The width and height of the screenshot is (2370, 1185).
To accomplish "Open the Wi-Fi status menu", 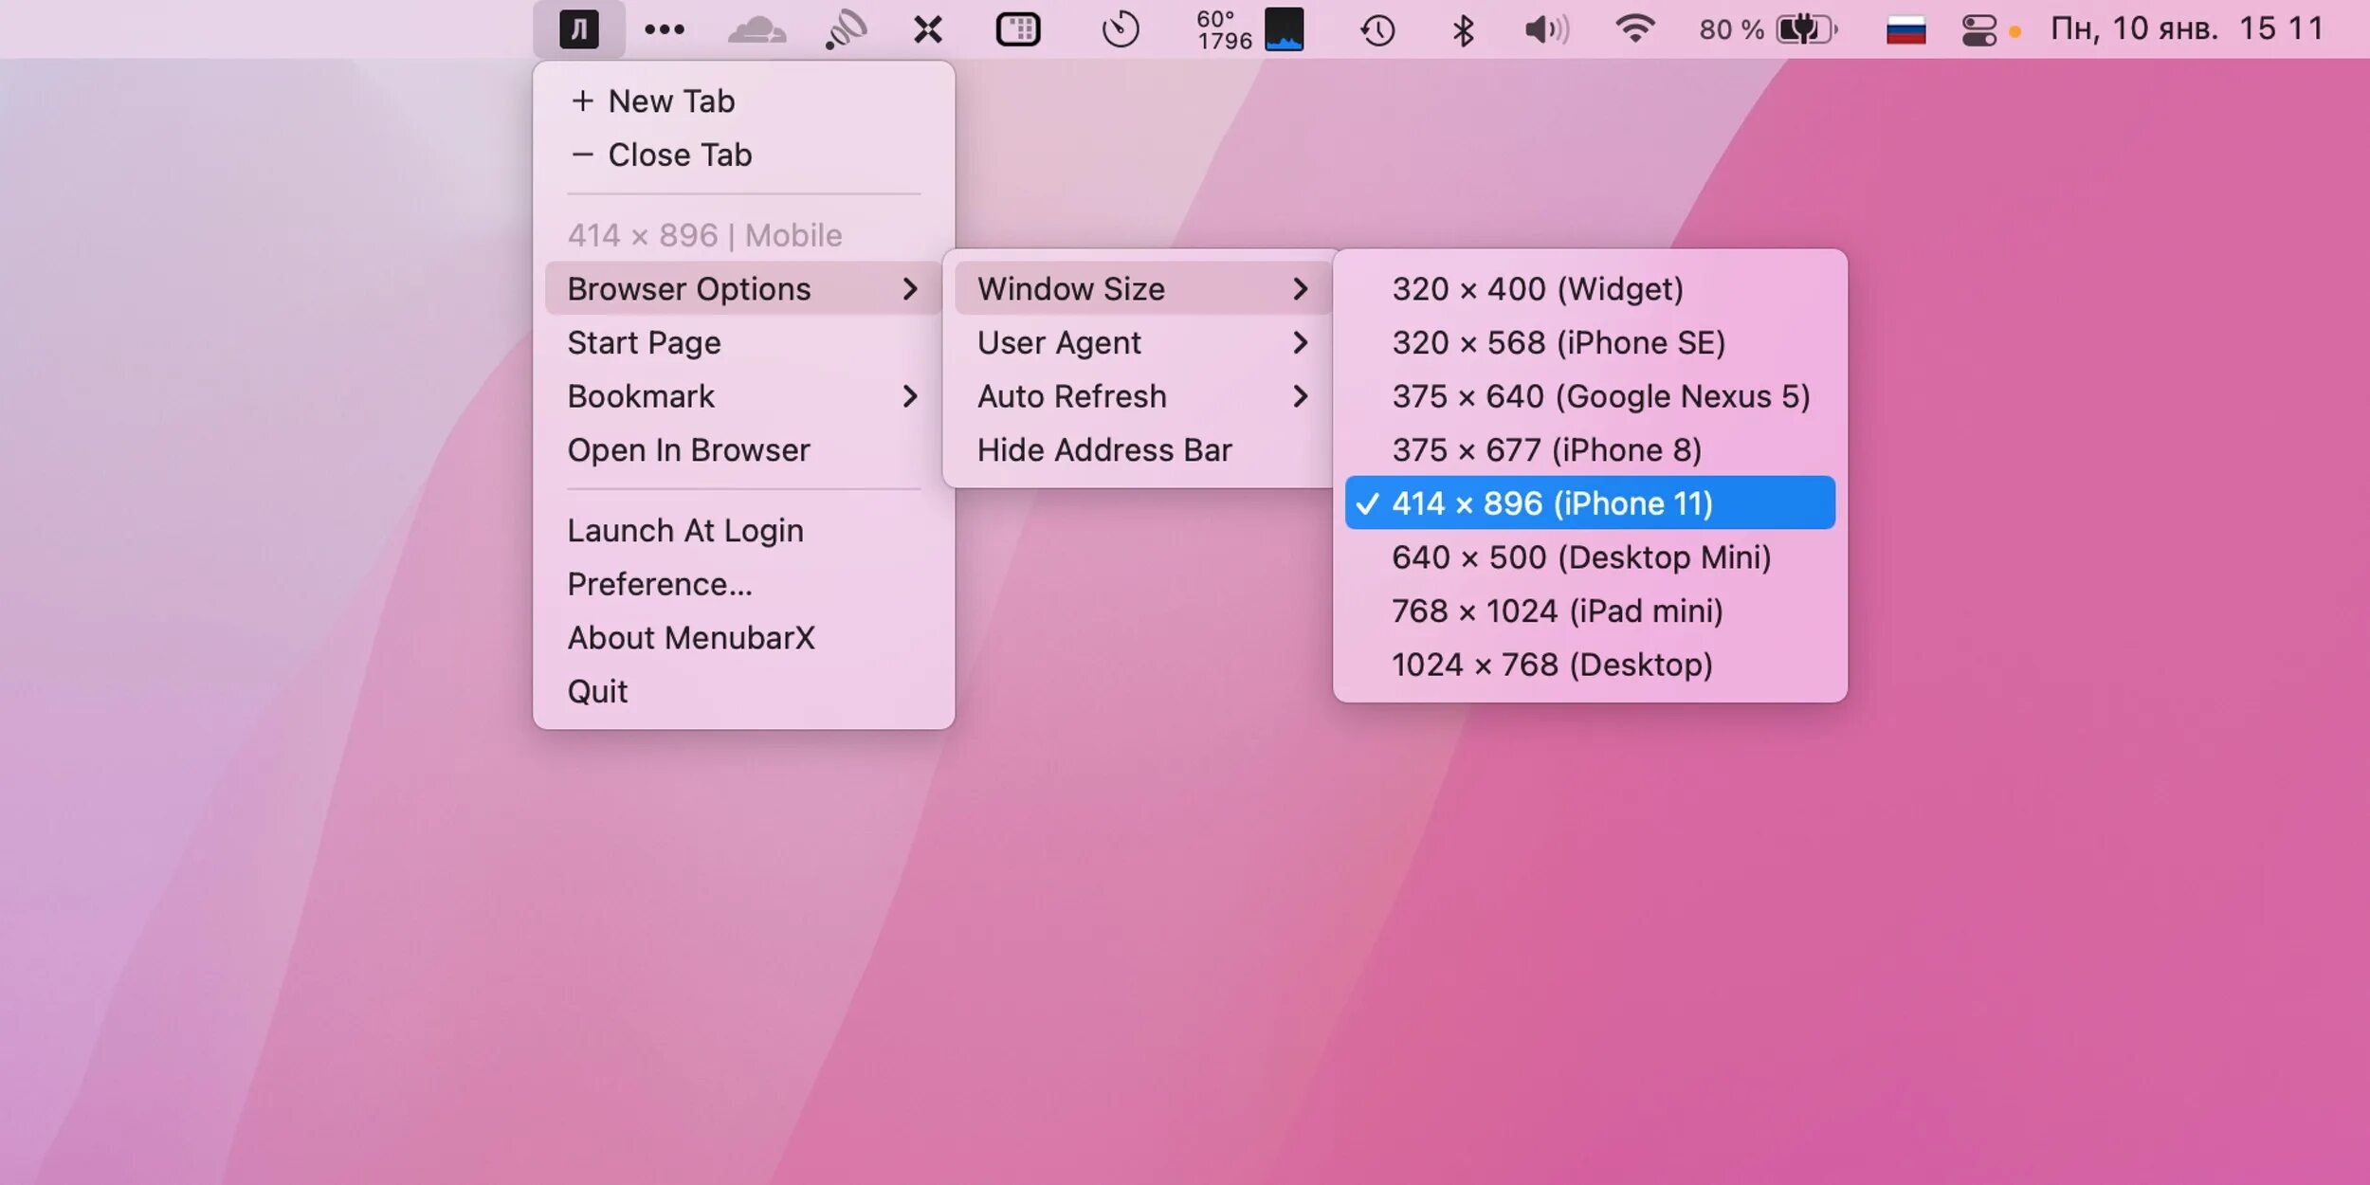I will (1634, 29).
